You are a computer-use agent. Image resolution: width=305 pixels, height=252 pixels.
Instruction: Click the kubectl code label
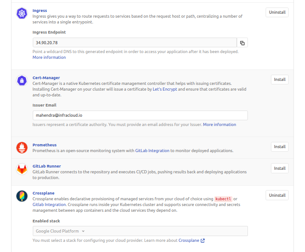223,199
